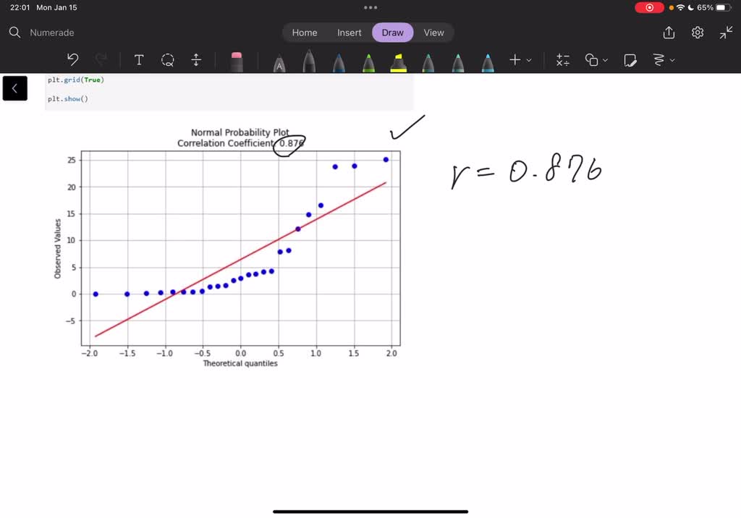
Task: Open the View tab
Action: pyautogui.click(x=433, y=33)
